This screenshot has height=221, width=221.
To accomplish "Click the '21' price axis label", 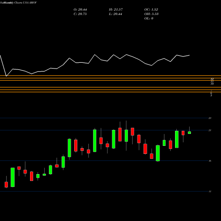I will pyautogui.click(x=210, y=130).
